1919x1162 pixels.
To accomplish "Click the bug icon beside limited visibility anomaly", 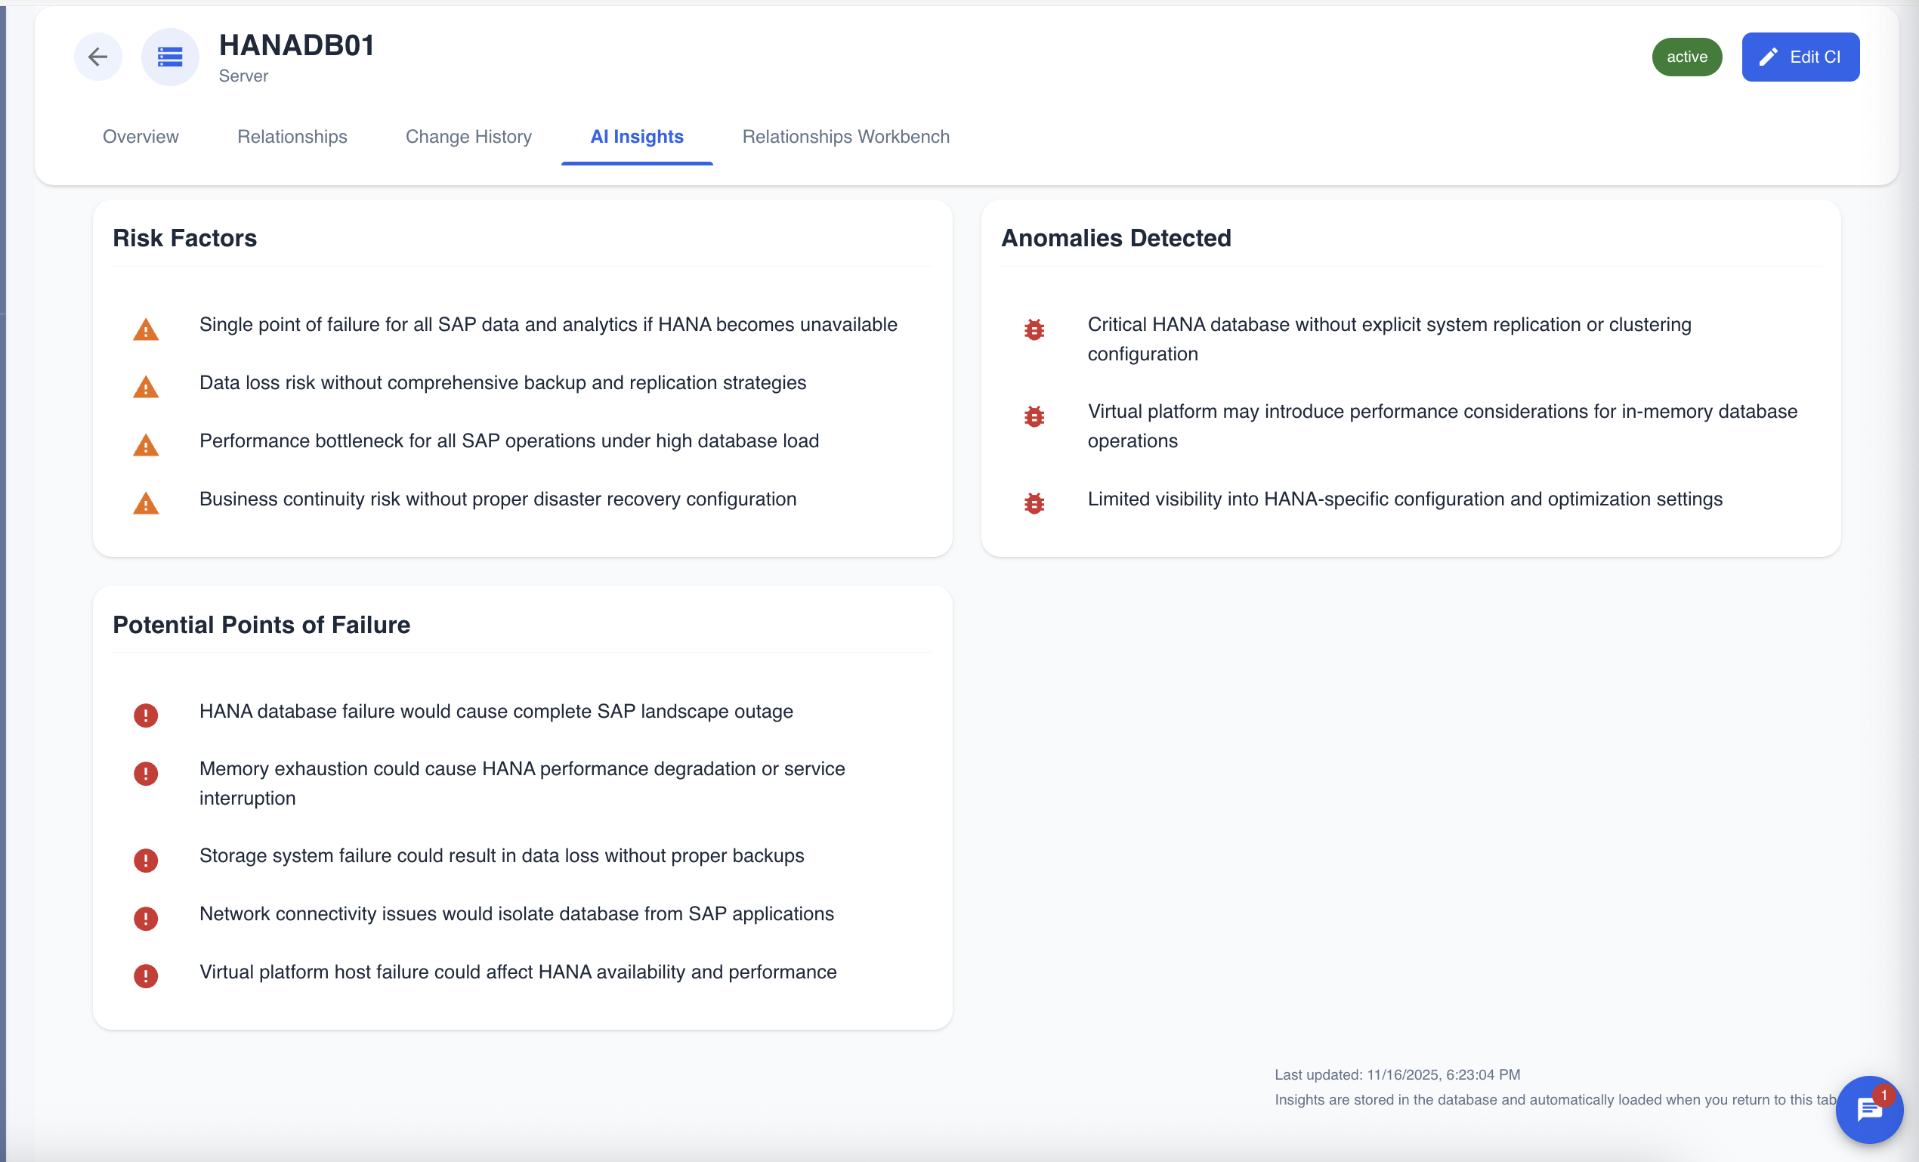I will coord(1034,502).
